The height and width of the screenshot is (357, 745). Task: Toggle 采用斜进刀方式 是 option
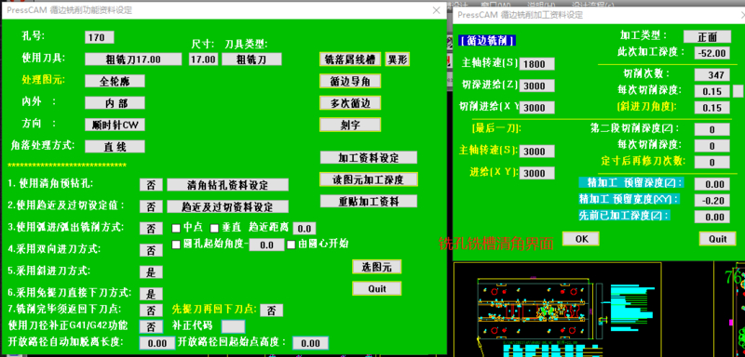coord(151,272)
